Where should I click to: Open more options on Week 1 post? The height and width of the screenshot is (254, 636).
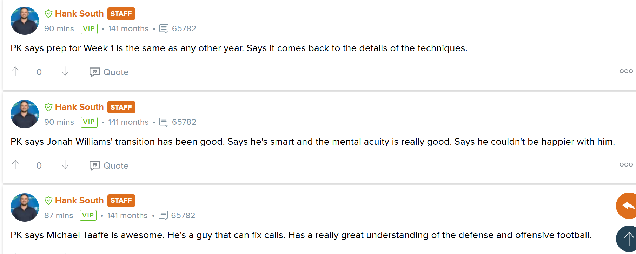click(x=626, y=71)
